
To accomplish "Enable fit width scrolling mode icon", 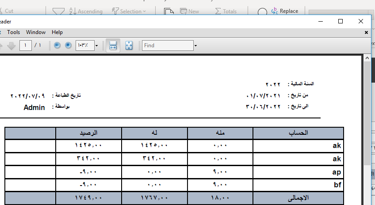I will point(113,46).
